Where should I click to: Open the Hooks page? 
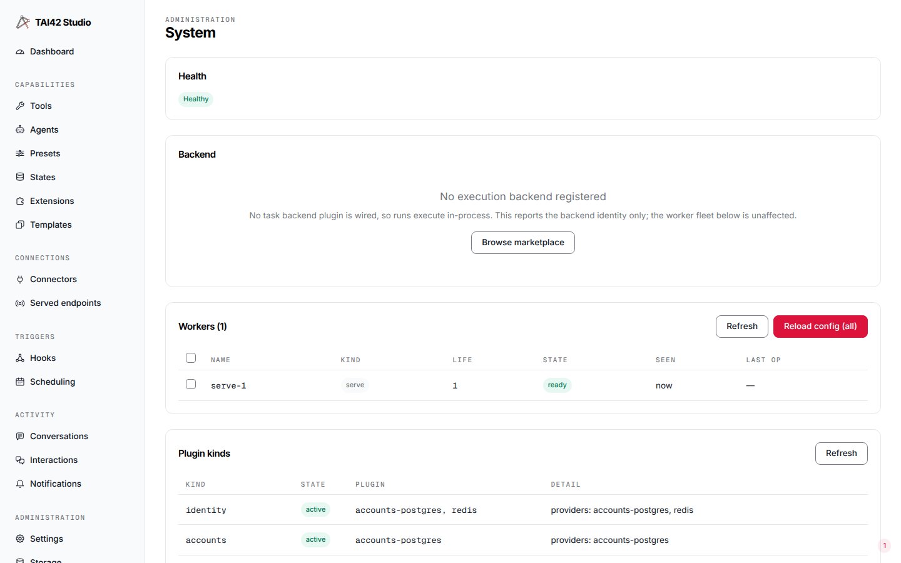coord(43,358)
